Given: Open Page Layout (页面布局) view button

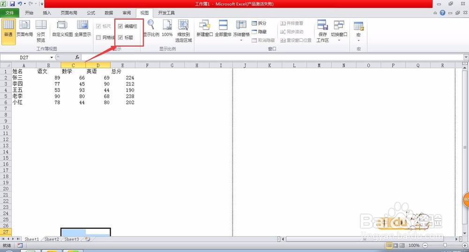Looking at the screenshot, I should [x=24, y=29].
